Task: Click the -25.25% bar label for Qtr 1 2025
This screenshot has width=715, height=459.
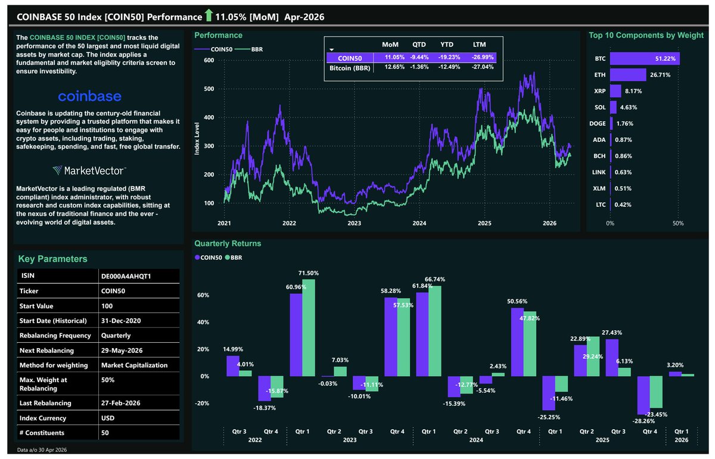Action: pyautogui.click(x=550, y=416)
